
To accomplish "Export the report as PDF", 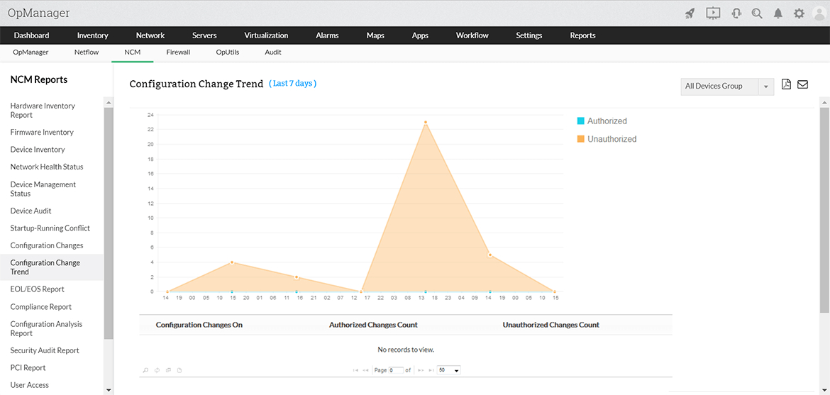I will 786,84.
